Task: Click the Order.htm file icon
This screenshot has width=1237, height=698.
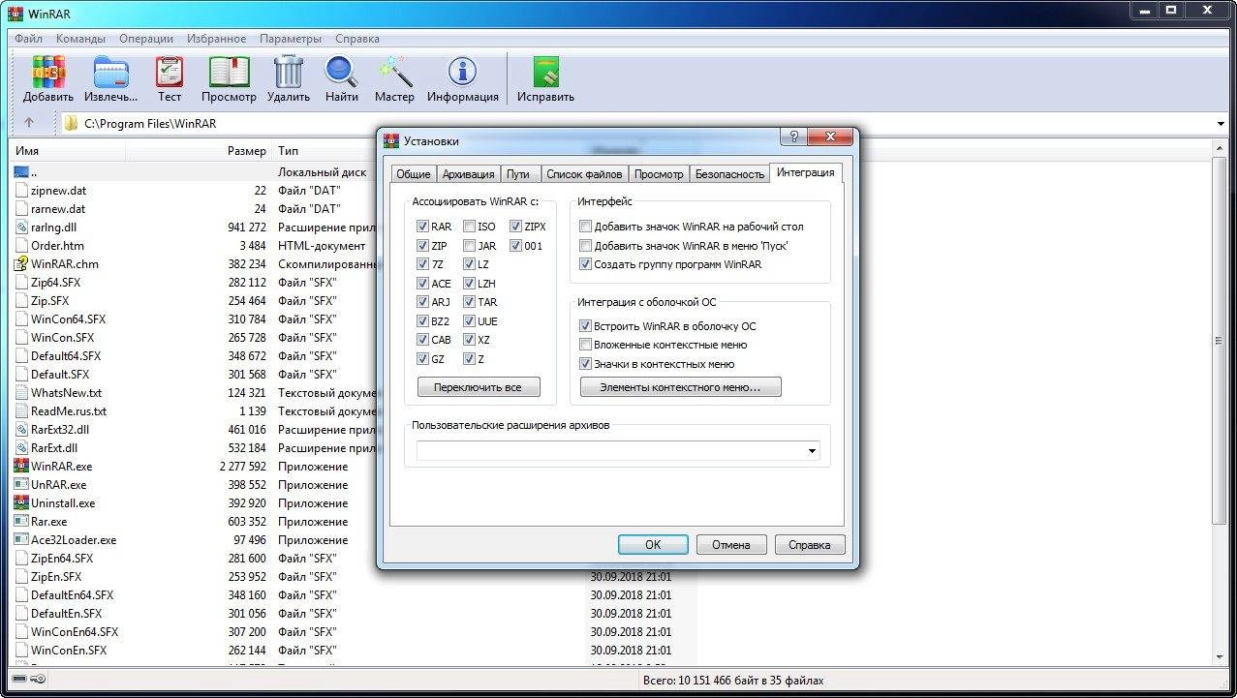Action: click(x=22, y=246)
